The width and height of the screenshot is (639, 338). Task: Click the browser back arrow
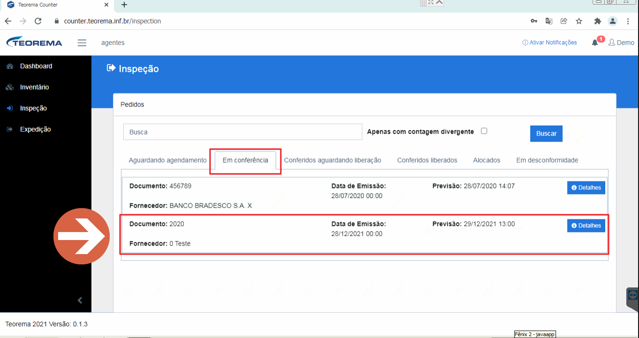[8, 21]
